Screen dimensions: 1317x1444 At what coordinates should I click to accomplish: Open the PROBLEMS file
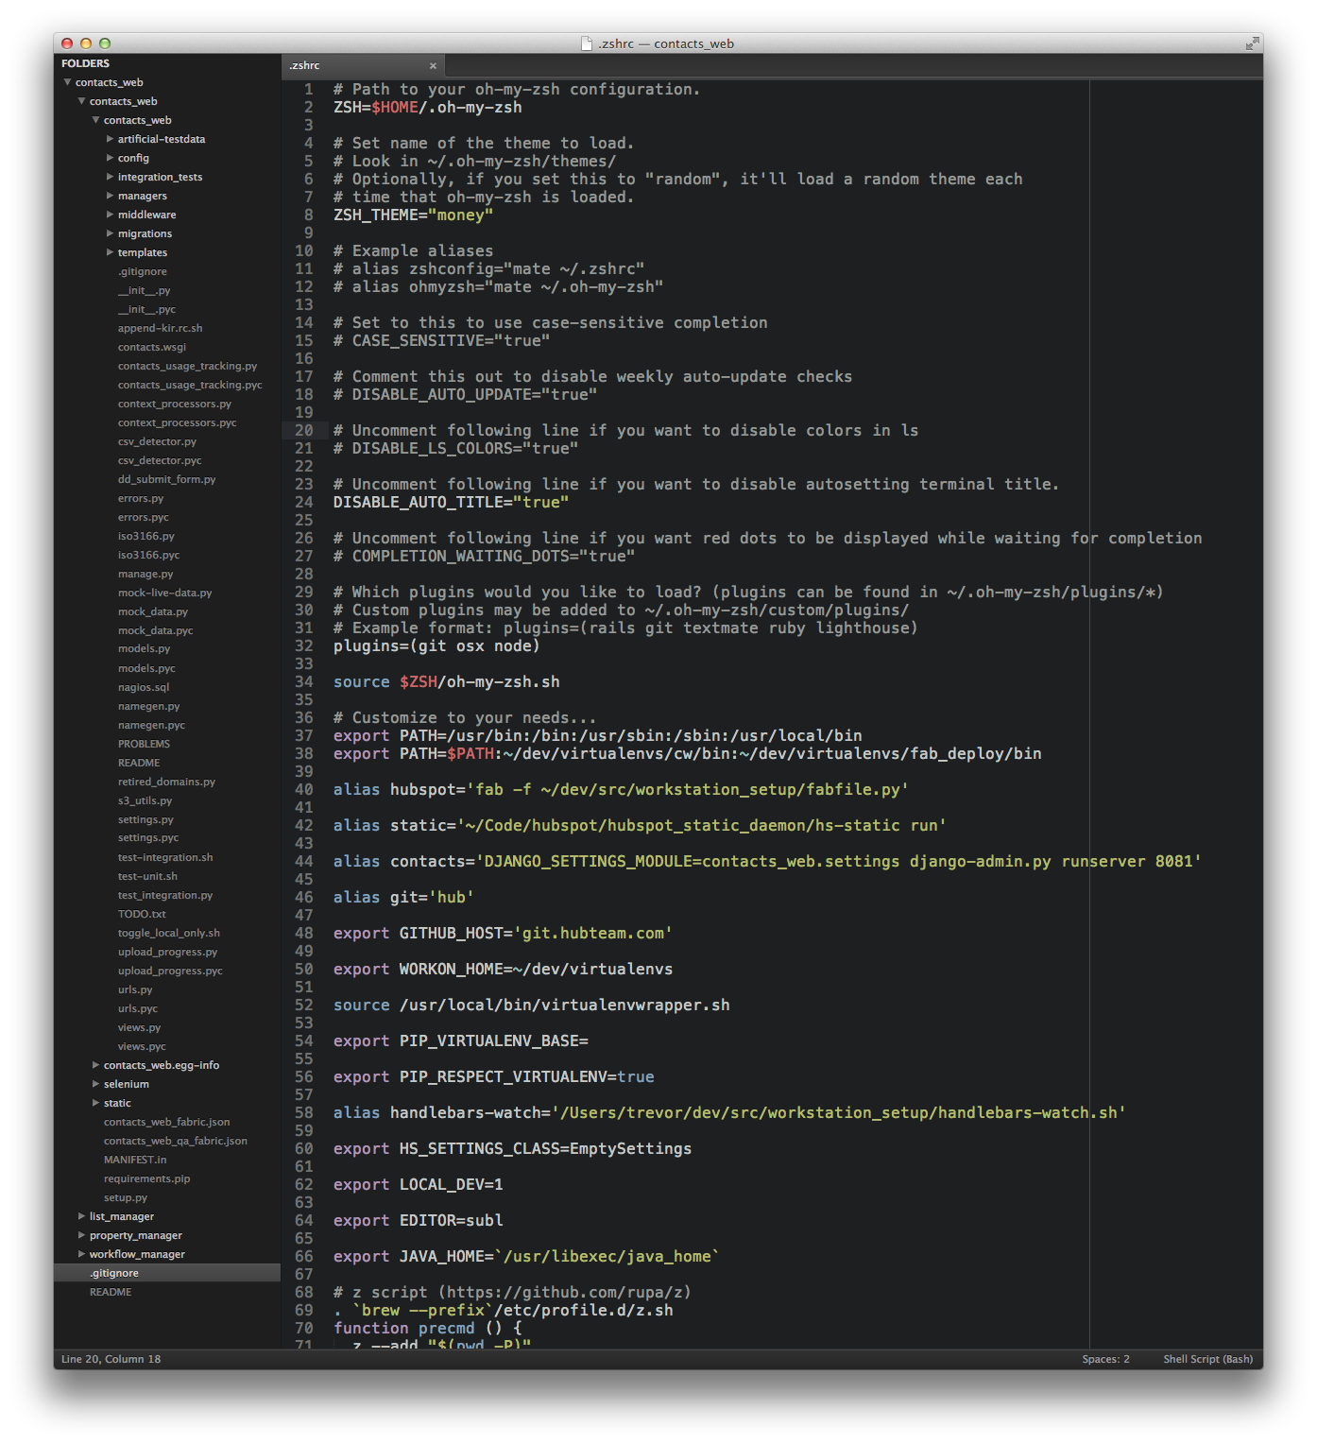(144, 744)
